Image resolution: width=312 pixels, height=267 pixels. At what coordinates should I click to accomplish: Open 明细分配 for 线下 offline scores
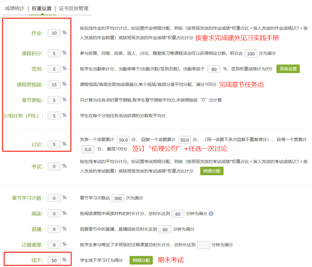[141, 260]
